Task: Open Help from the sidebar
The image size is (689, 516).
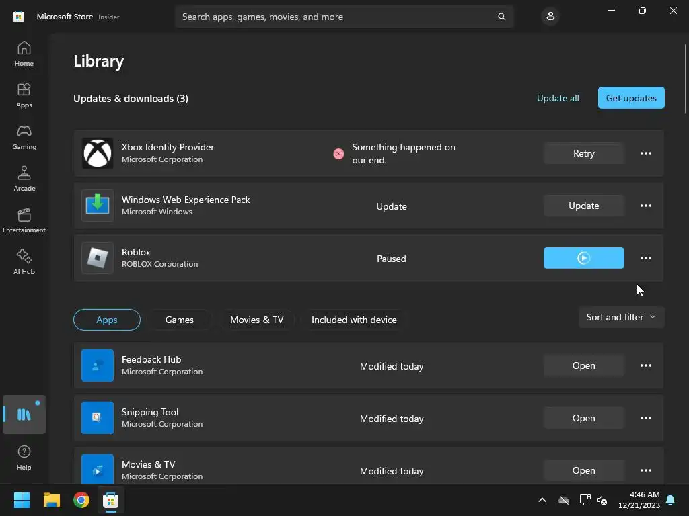Action: pos(24,458)
